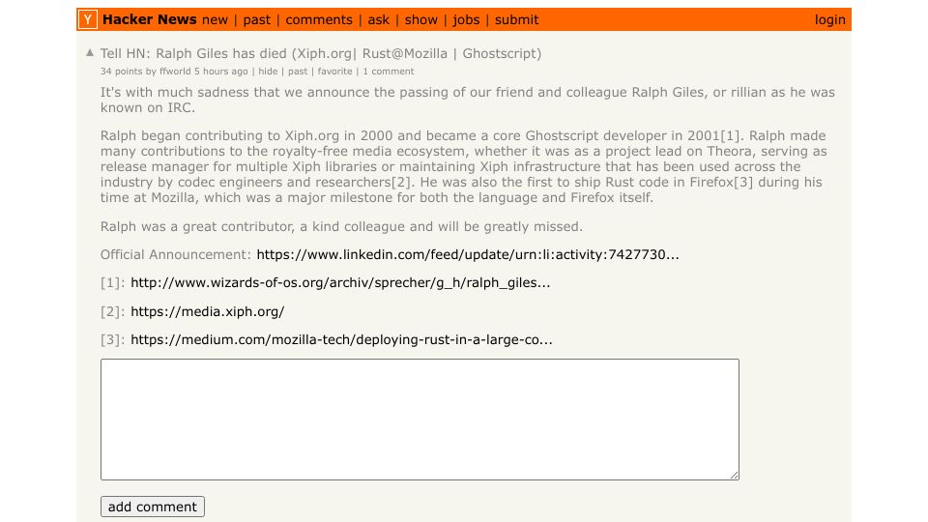Open the Hacker News home link
Screen dimensions: 928x522
[149, 19]
